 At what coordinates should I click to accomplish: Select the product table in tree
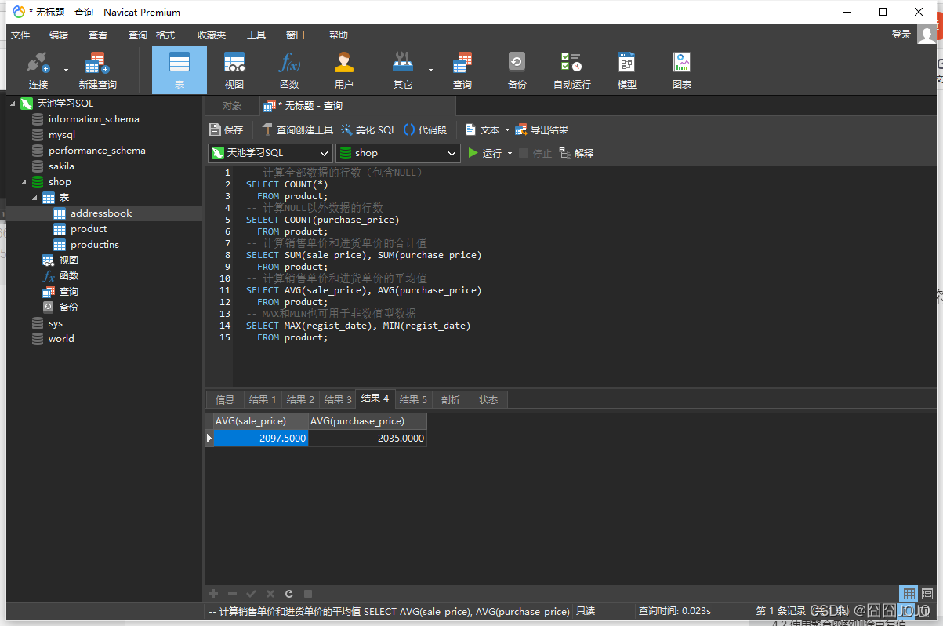point(89,229)
